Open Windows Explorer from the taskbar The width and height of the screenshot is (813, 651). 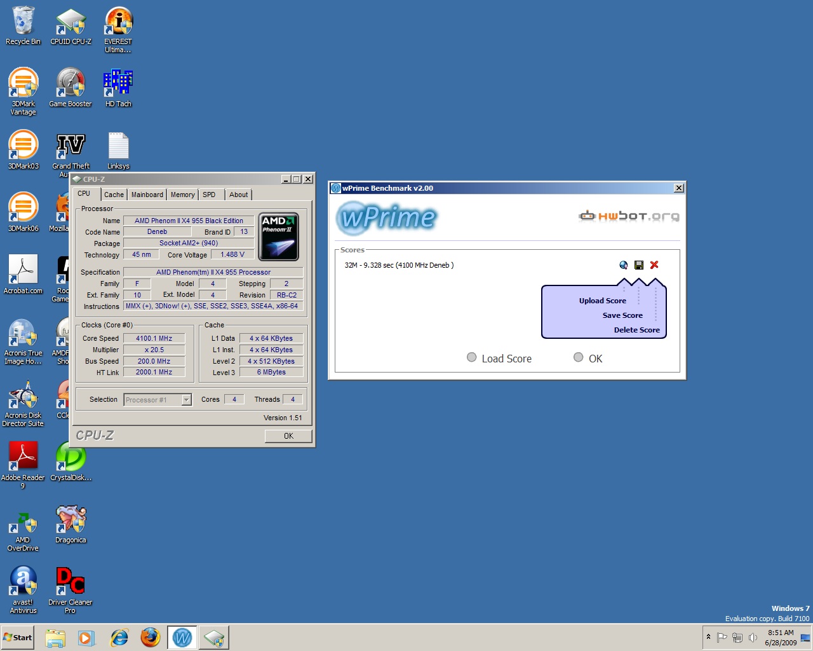55,638
